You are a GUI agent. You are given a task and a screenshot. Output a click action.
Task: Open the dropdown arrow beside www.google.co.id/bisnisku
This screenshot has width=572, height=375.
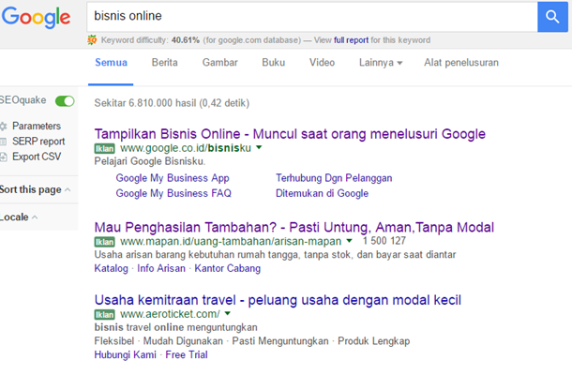tap(259, 148)
